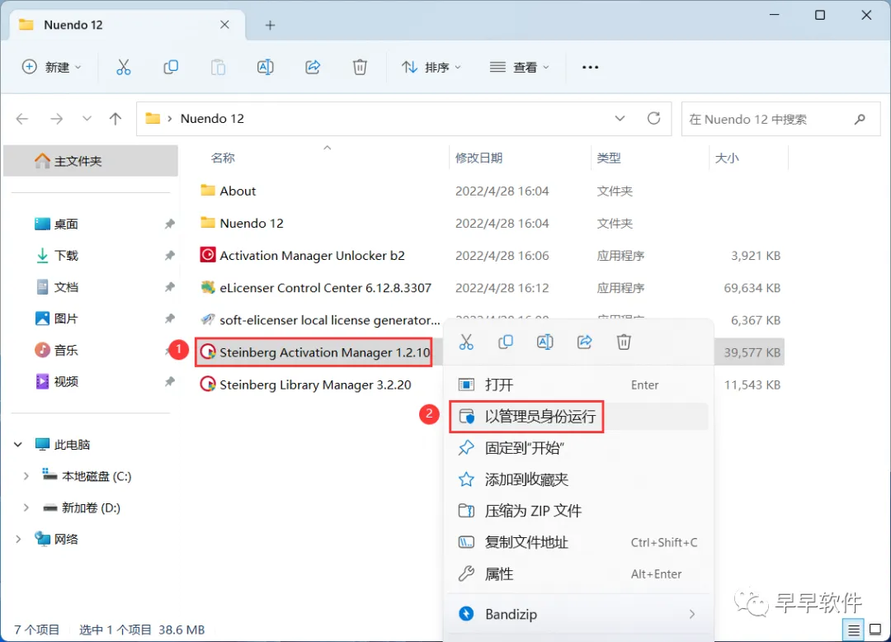Expand 新加卷 (D:) in the sidebar

26,507
